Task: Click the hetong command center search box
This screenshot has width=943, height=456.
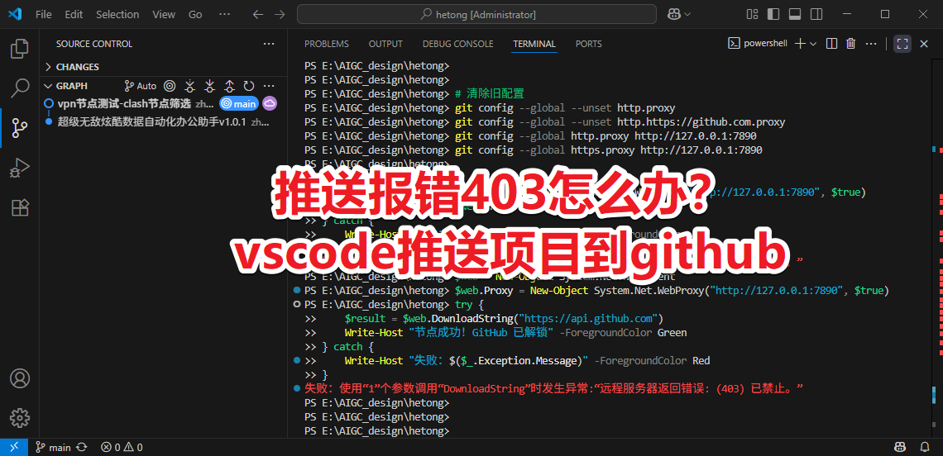Action: click(477, 14)
